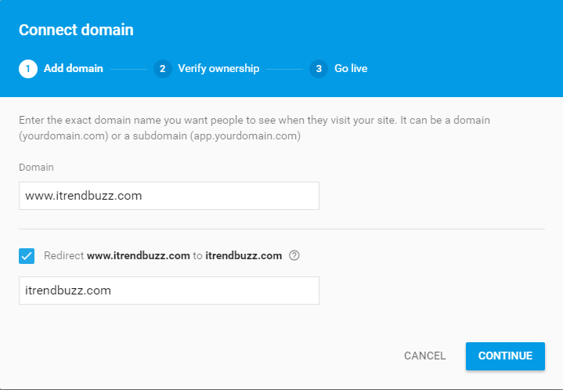Image resolution: width=563 pixels, height=390 pixels.
Task: Click the CANCEL button
Action: 424,356
